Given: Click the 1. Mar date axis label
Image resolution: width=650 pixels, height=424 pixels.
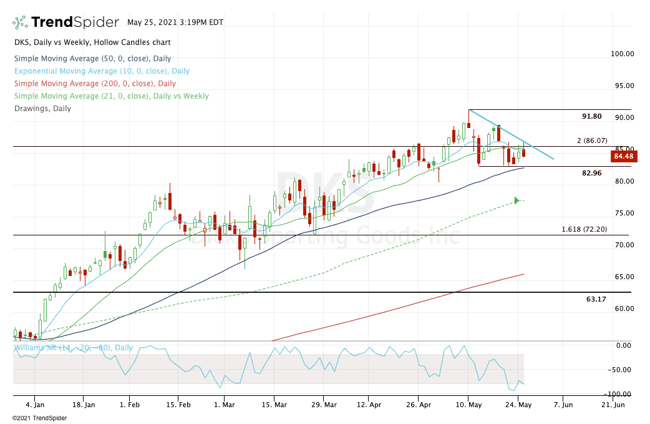Looking at the screenshot, I should click(225, 405).
